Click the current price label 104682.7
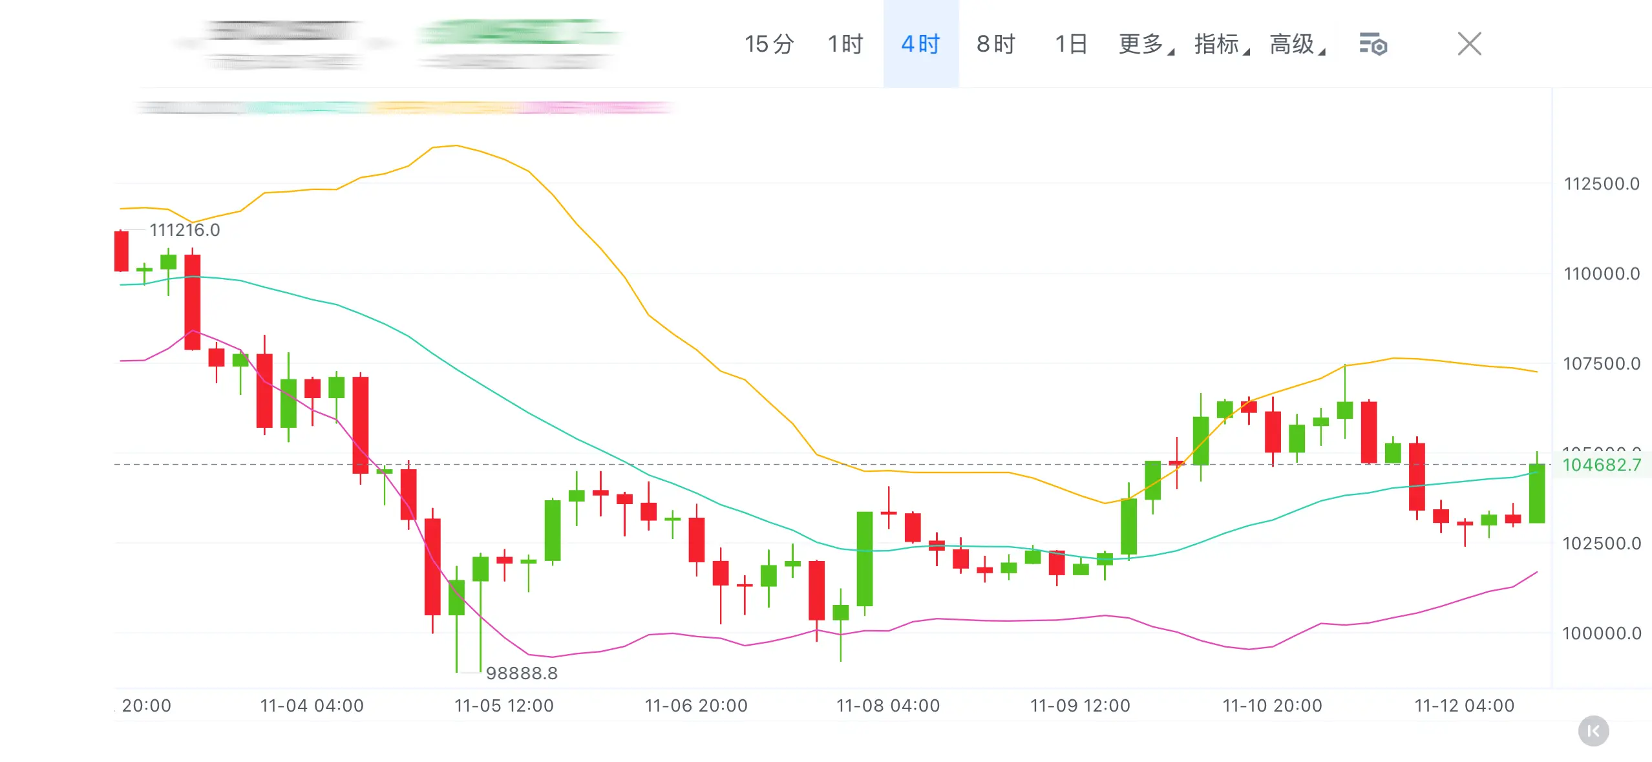This screenshot has height=762, width=1652. coord(1601,465)
